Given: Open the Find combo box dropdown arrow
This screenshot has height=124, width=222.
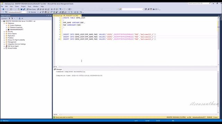Looking at the screenshot, I should [143, 9].
